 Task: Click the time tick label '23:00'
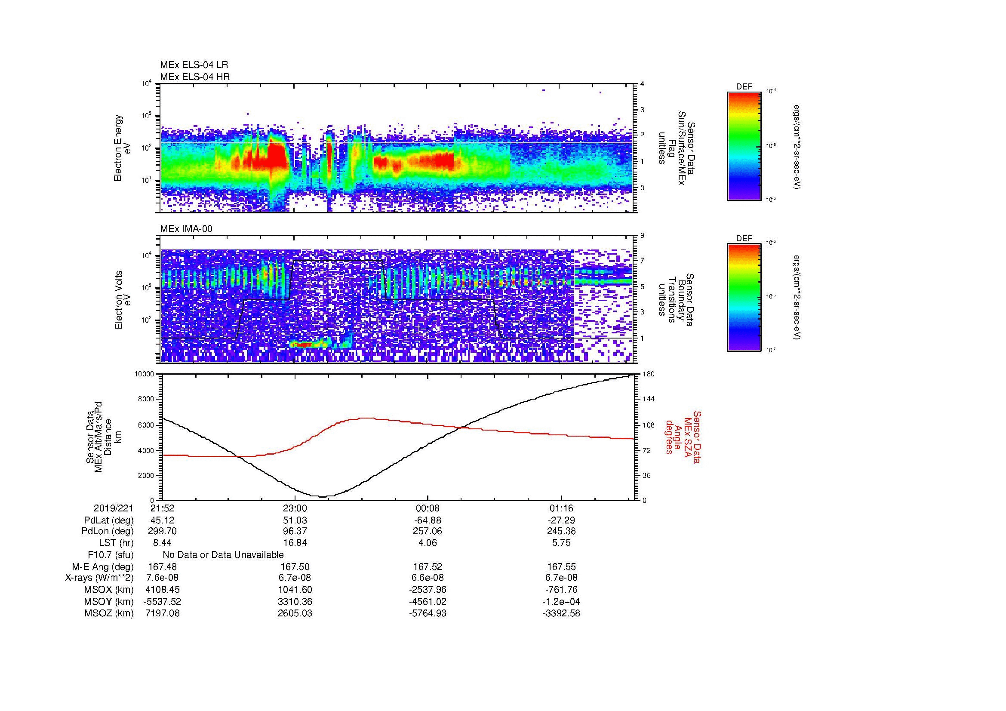[295, 508]
